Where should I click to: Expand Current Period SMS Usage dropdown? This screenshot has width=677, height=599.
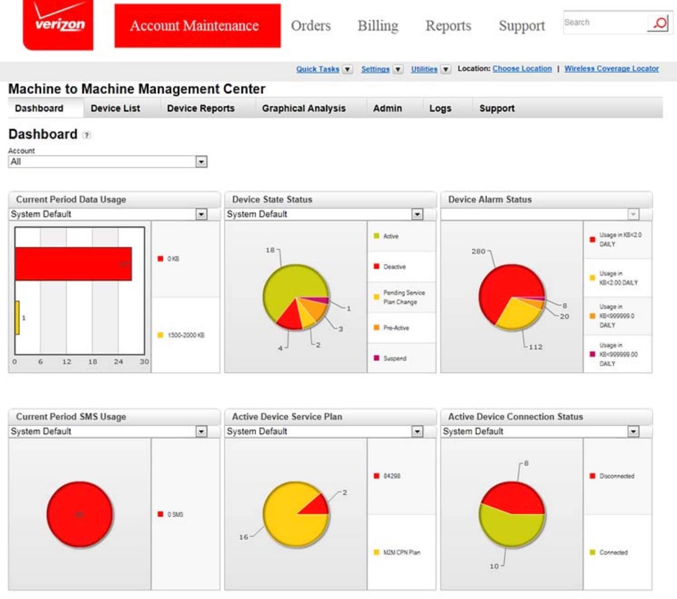pos(201,431)
